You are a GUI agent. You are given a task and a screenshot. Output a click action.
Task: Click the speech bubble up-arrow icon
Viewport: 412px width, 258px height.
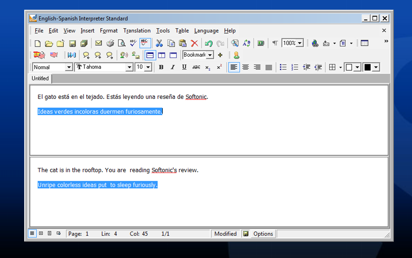coord(98,55)
